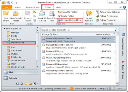
Task: Click Undo in quick access toolbar
Action: [12, 3]
